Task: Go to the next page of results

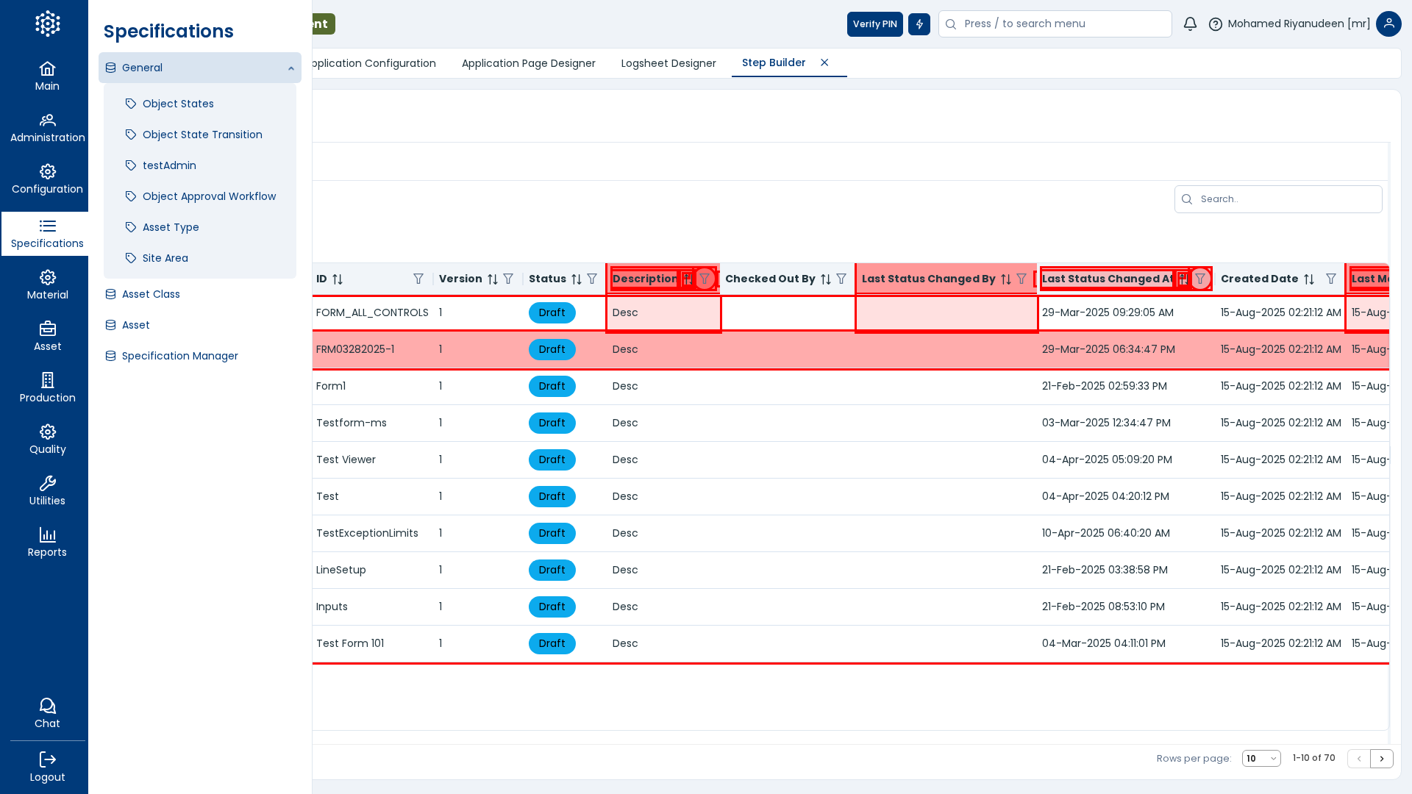Action: point(1382,759)
